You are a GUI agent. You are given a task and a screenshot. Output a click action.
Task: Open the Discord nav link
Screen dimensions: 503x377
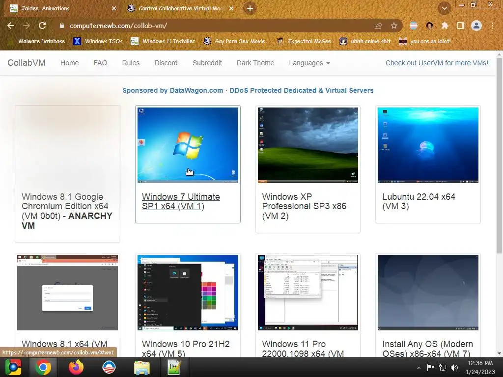click(x=166, y=63)
